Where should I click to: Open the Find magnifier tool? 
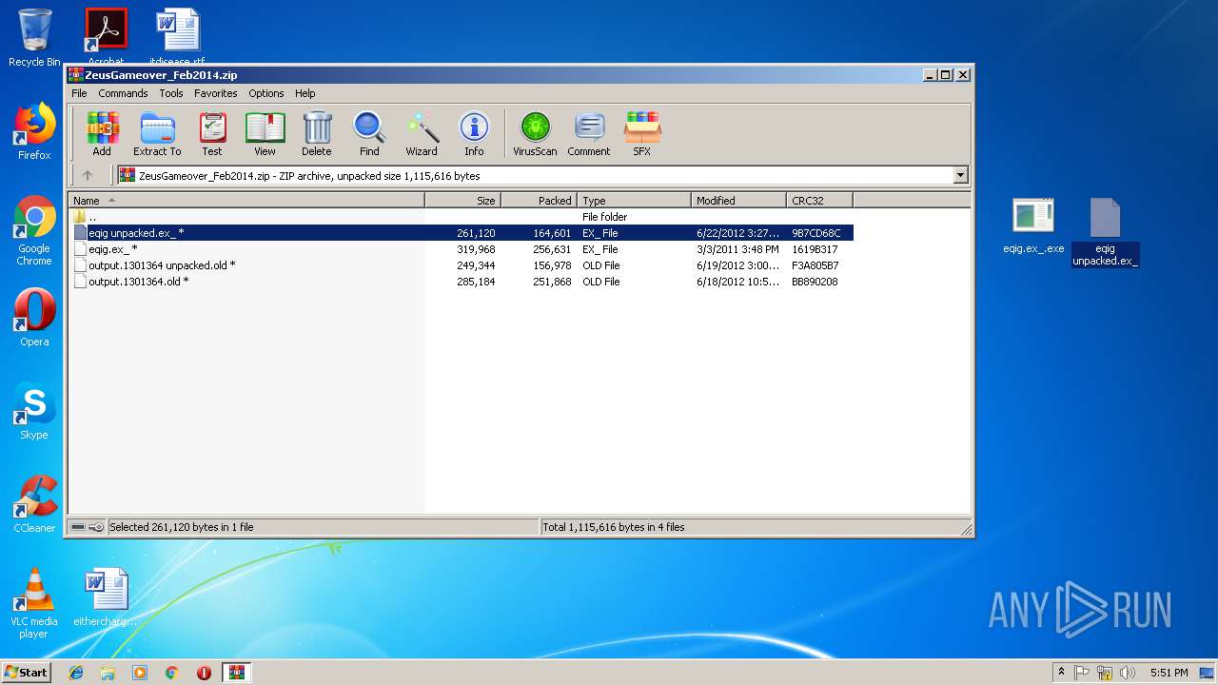pos(369,133)
